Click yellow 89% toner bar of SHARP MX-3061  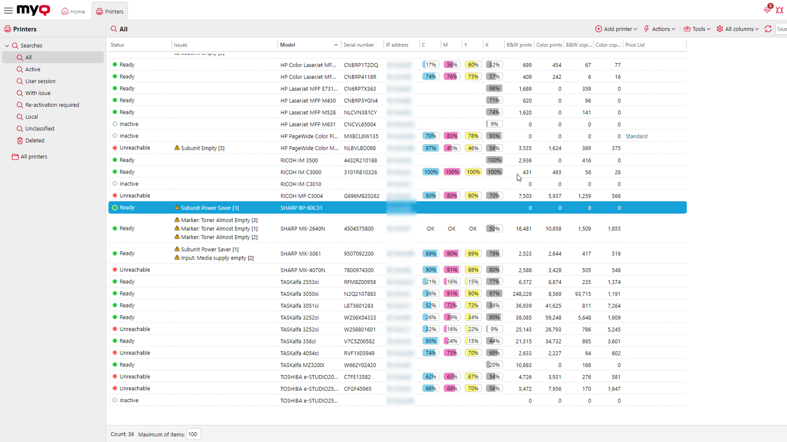point(473,253)
